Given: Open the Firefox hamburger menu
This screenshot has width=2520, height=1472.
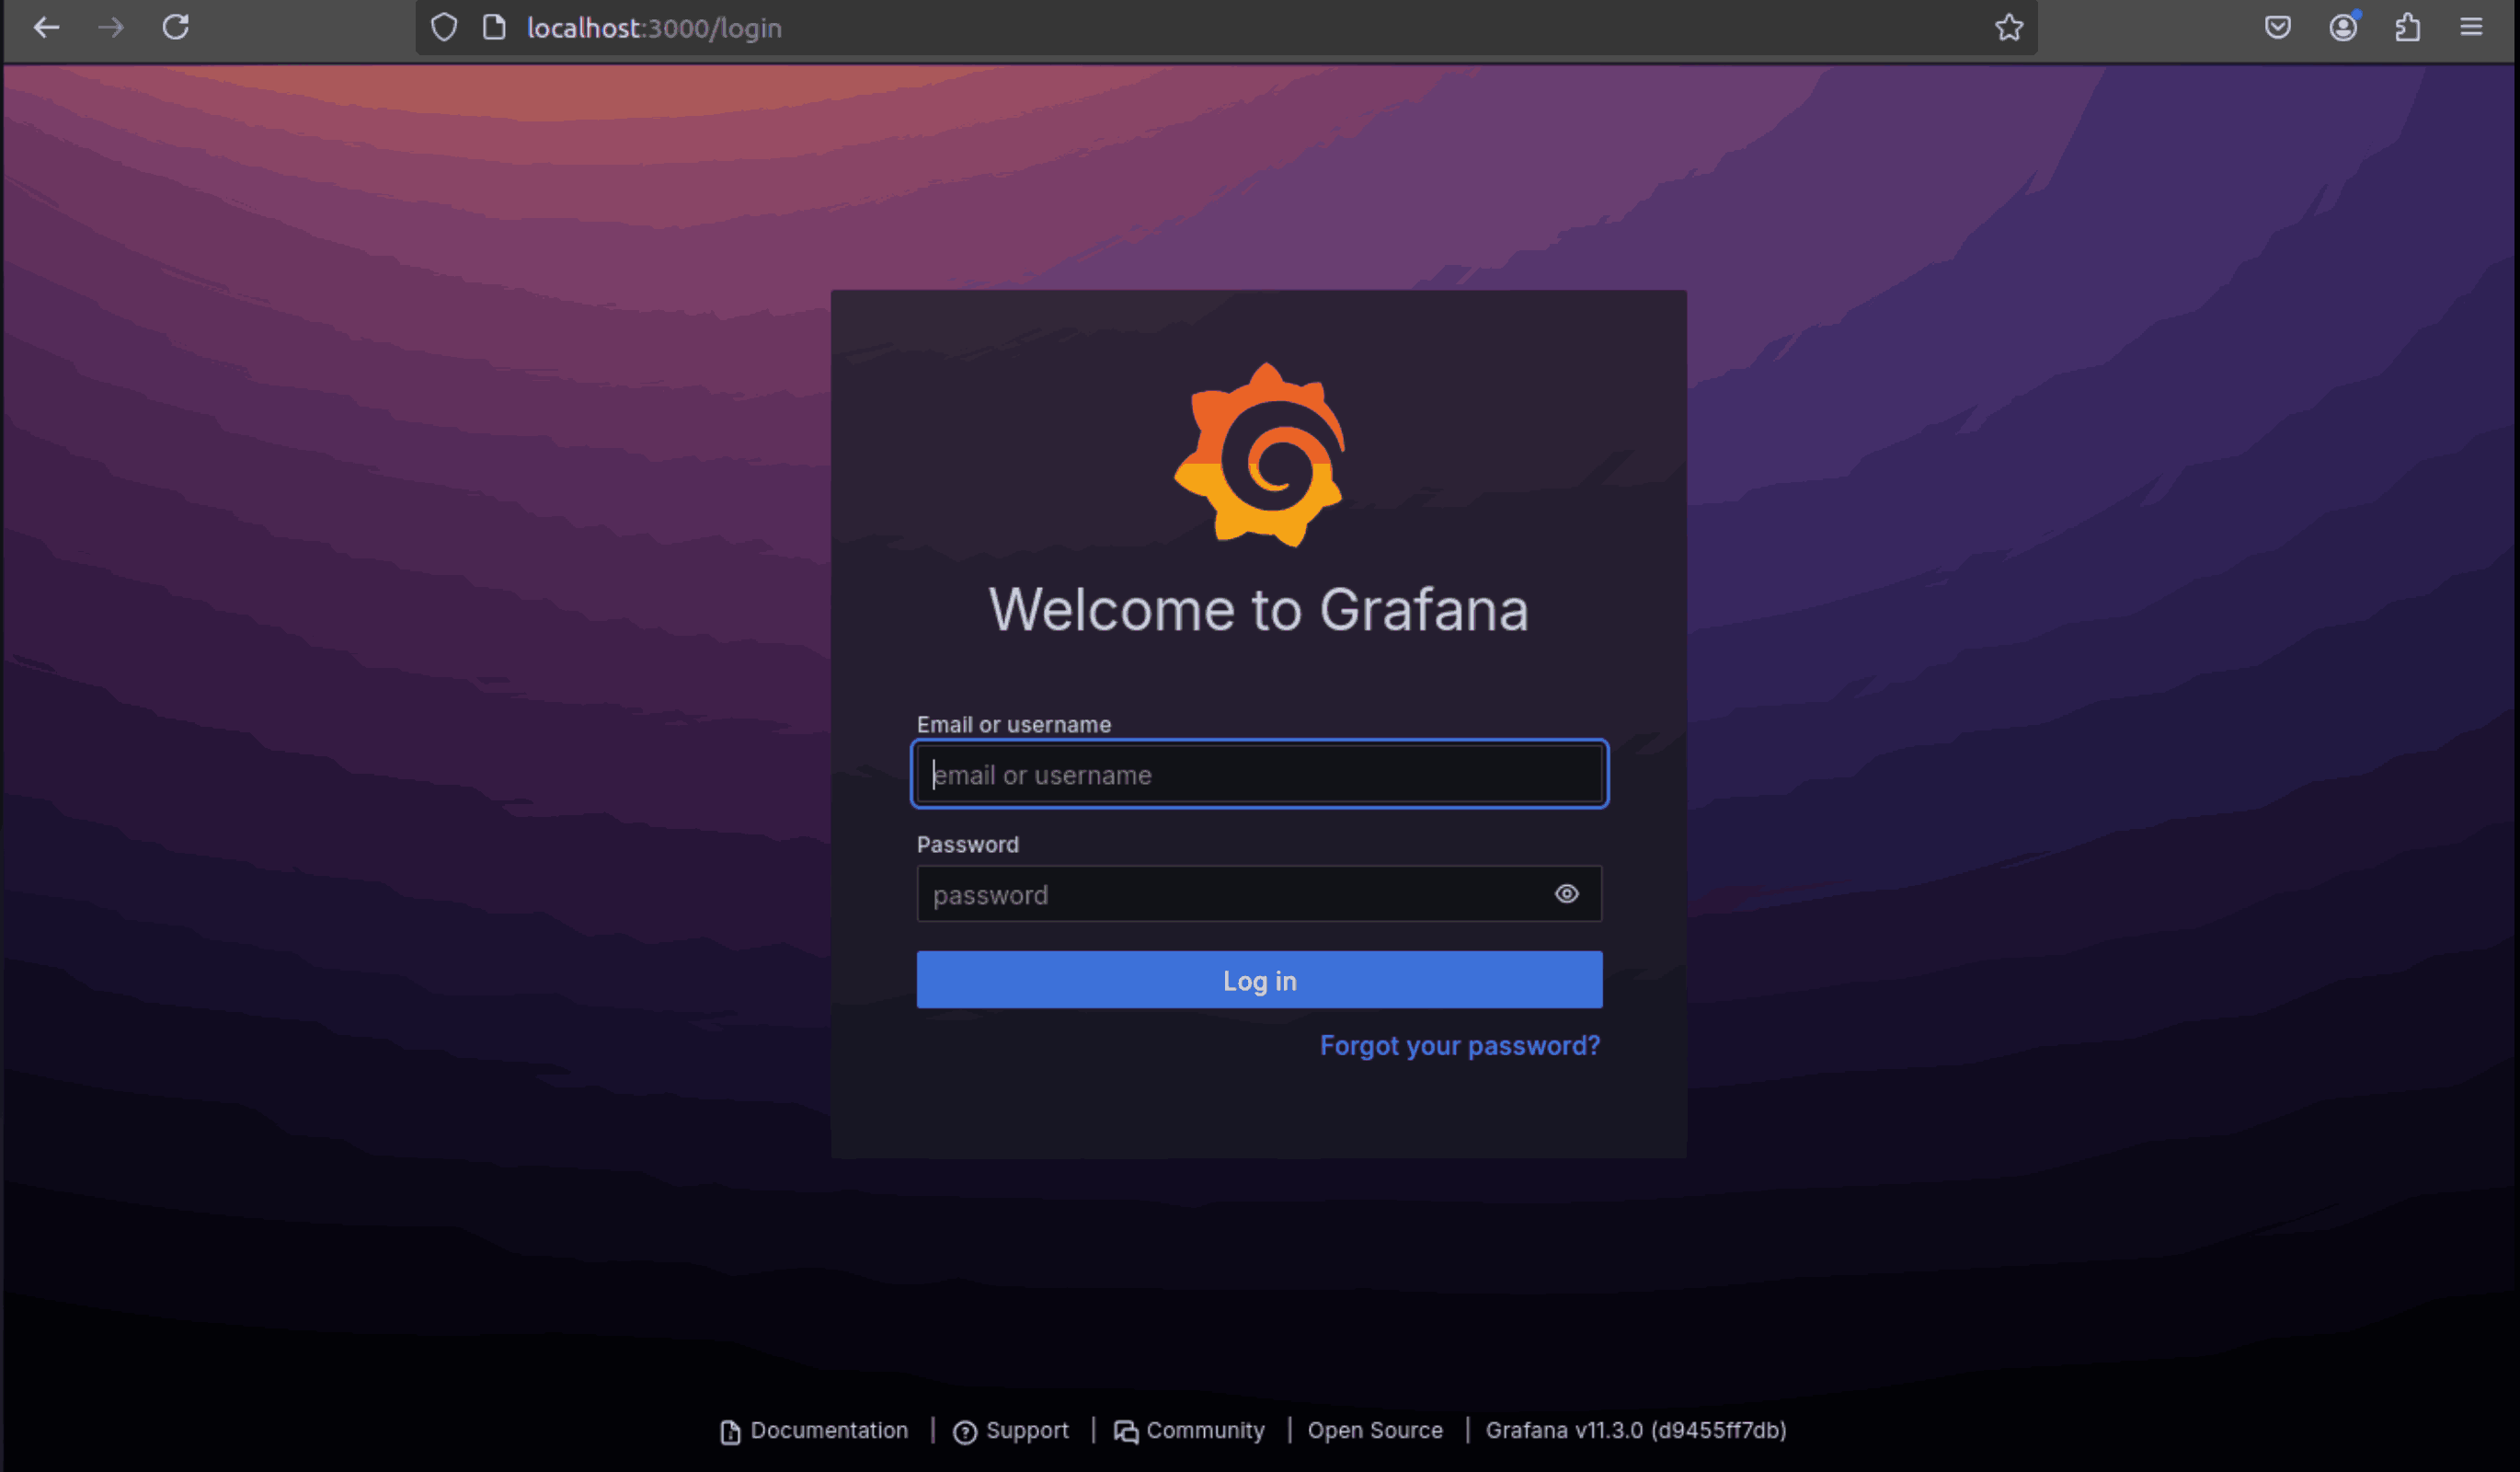Looking at the screenshot, I should click(x=2470, y=27).
